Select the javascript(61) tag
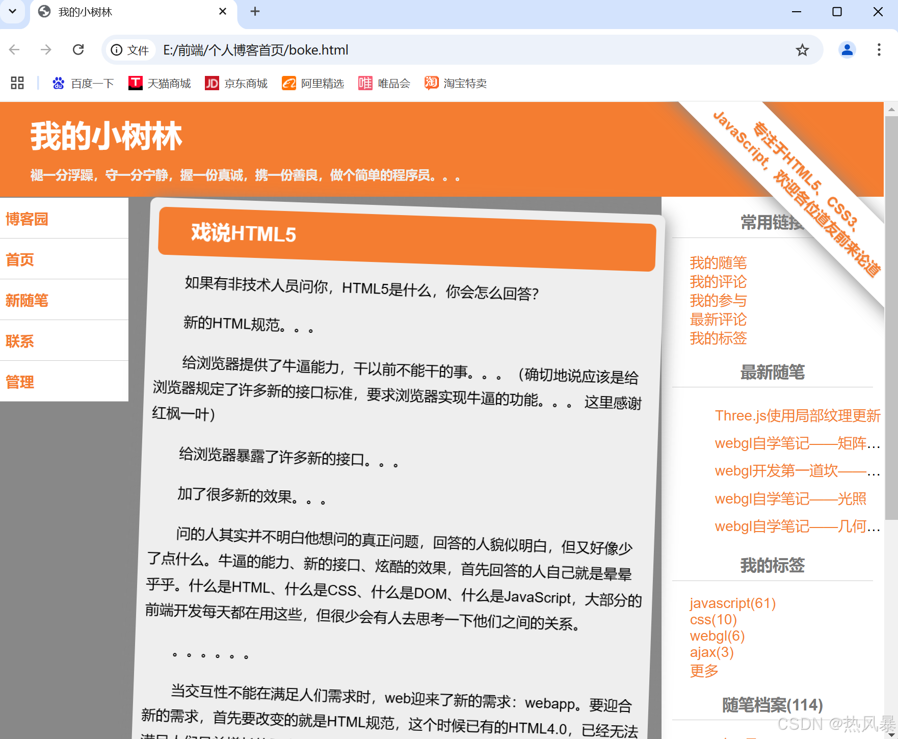The image size is (898, 739). point(732,603)
